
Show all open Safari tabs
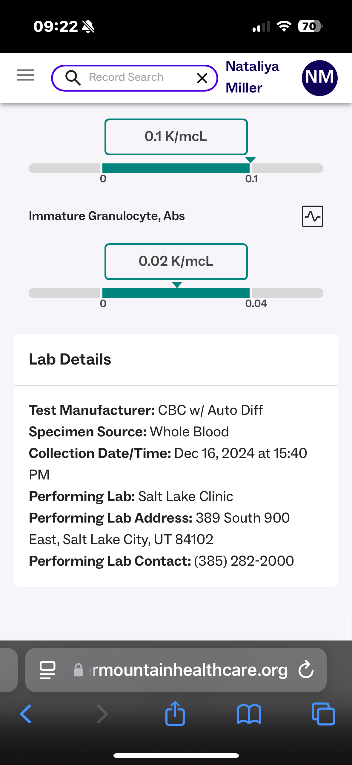coord(323,714)
